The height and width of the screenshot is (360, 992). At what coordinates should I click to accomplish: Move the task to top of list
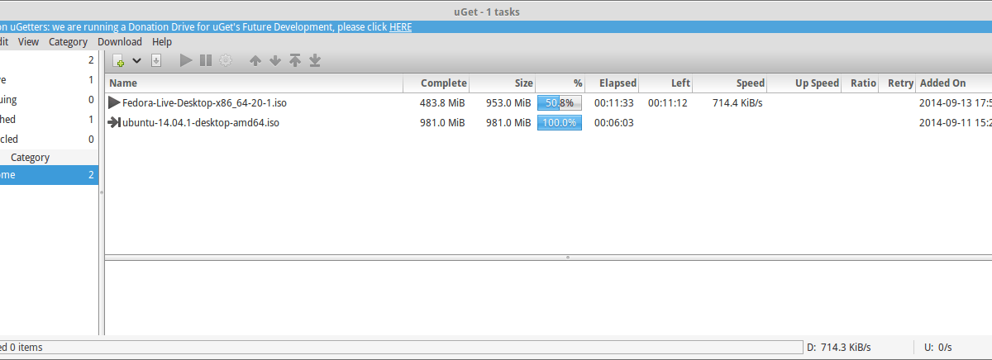[295, 60]
